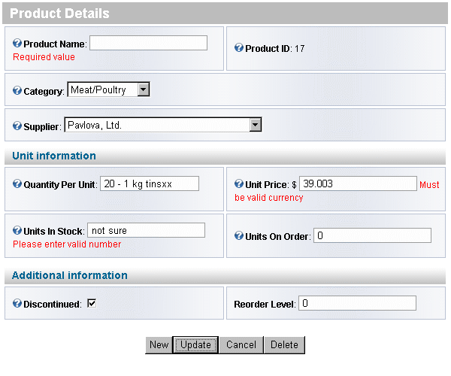
Task: Click the Reorder Level label
Action: (x=265, y=304)
